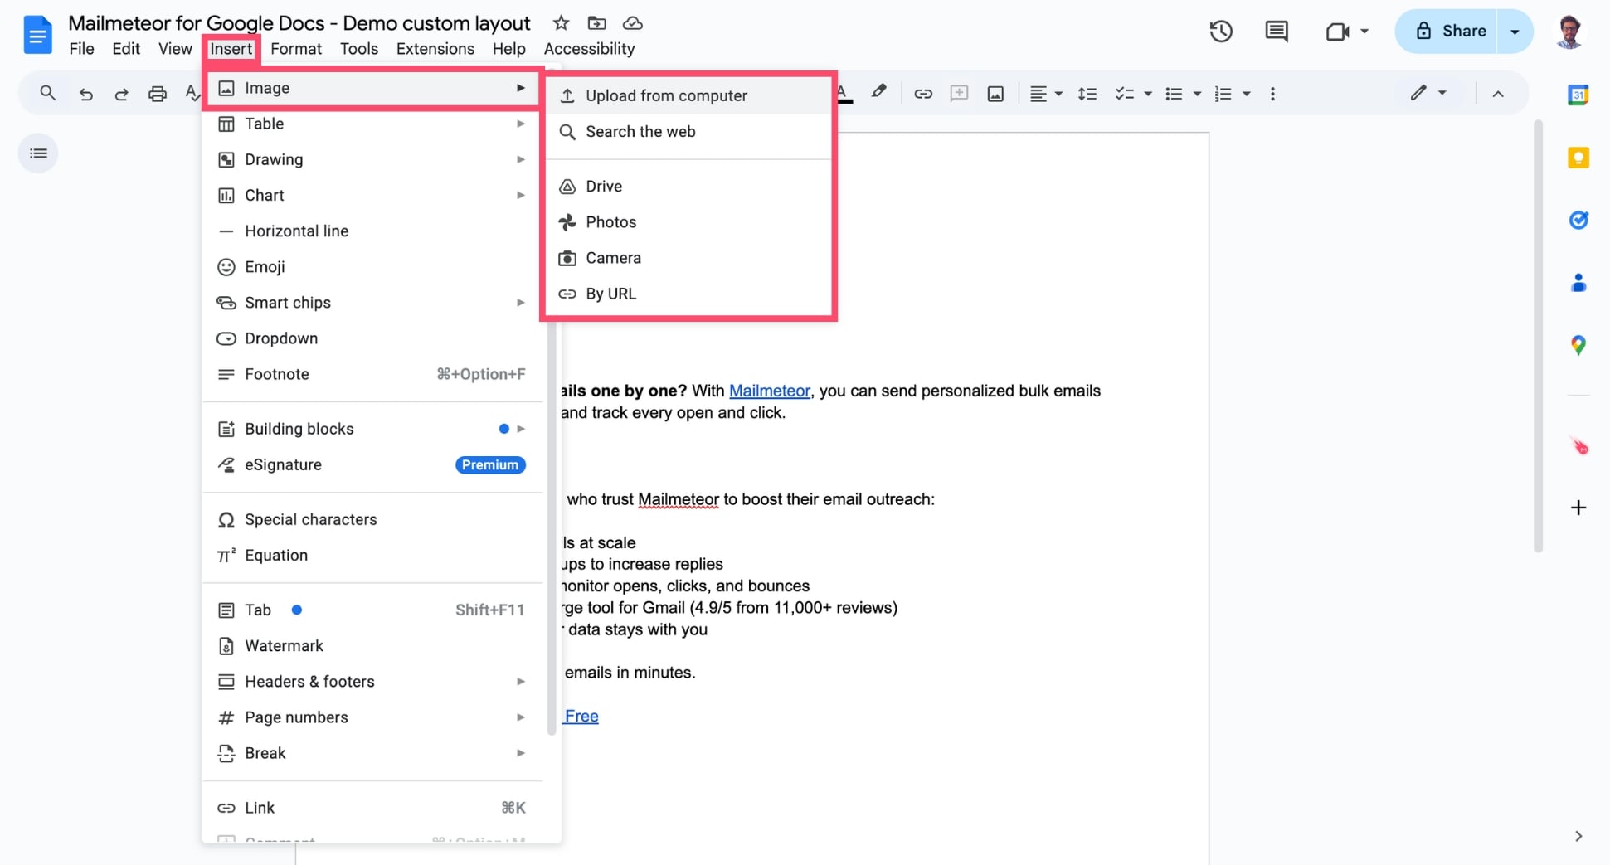The width and height of the screenshot is (1610, 865).
Task: Open the Accessibility menu
Action: point(589,49)
